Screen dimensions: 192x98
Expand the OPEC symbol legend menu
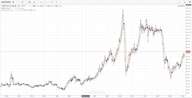[x=27, y=6]
